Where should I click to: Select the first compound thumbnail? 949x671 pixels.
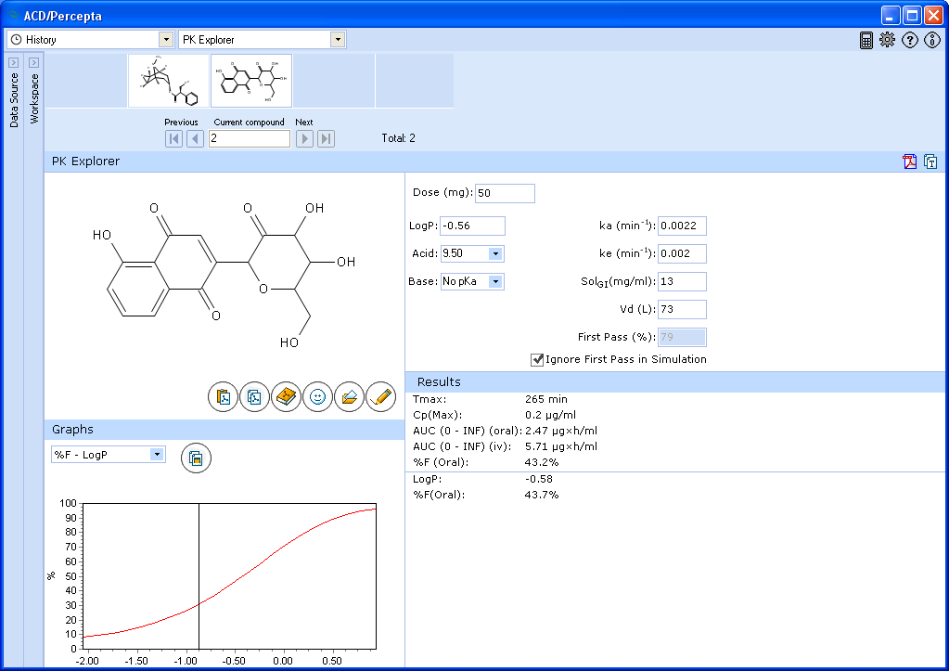click(x=168, y=81)
